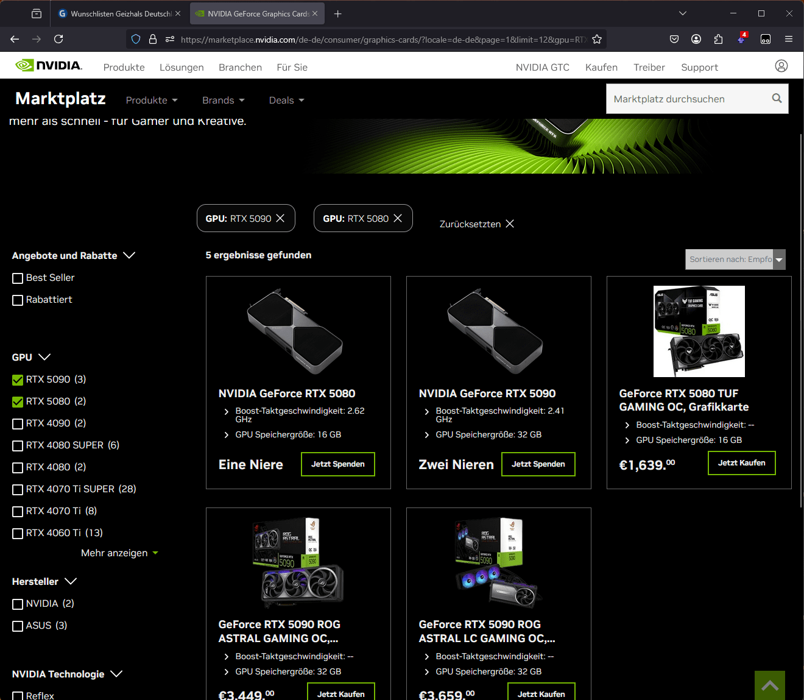Click the scroll-to-top arrow button

(770, 685)
